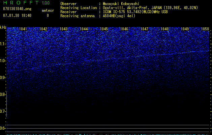
Task: Click the 1.0 kHz frequency axis label
Action: (2, 61)
